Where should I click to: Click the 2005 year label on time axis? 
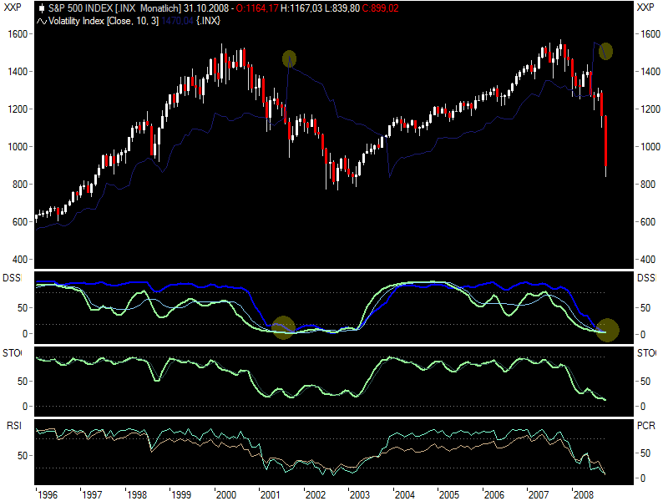coord(449,494)
